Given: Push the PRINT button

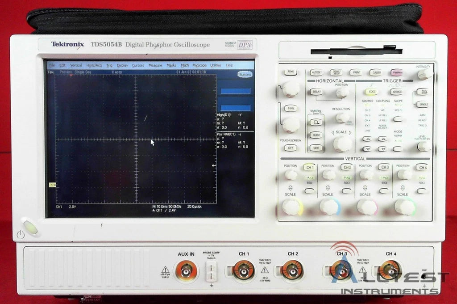Looking at the screenshot, I should pos(356,72).
